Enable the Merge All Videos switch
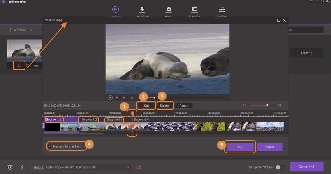 pyautogui.click(x=279, y=167)
